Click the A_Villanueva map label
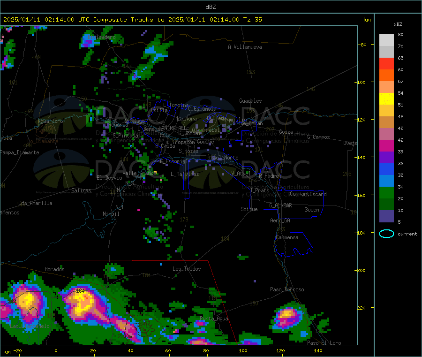 tap(245, 47)
